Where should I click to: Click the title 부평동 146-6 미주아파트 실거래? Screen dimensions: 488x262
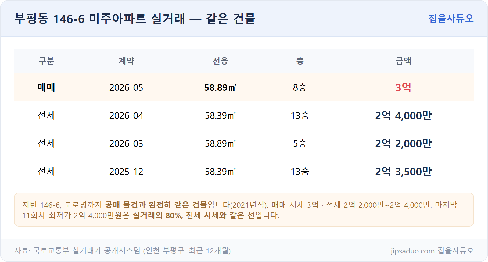100,19
